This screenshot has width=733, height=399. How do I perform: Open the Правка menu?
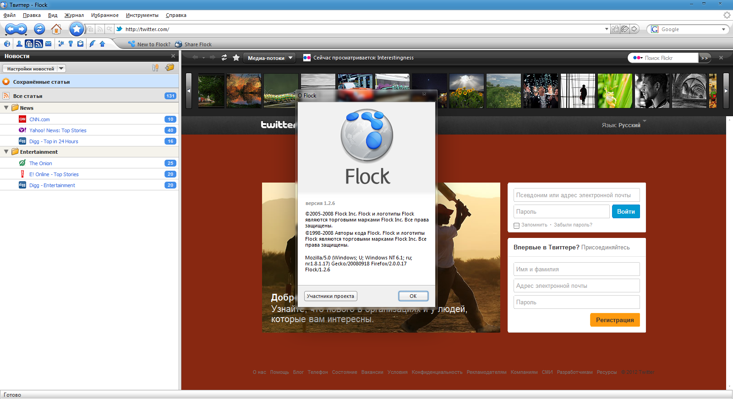[32, 15]
